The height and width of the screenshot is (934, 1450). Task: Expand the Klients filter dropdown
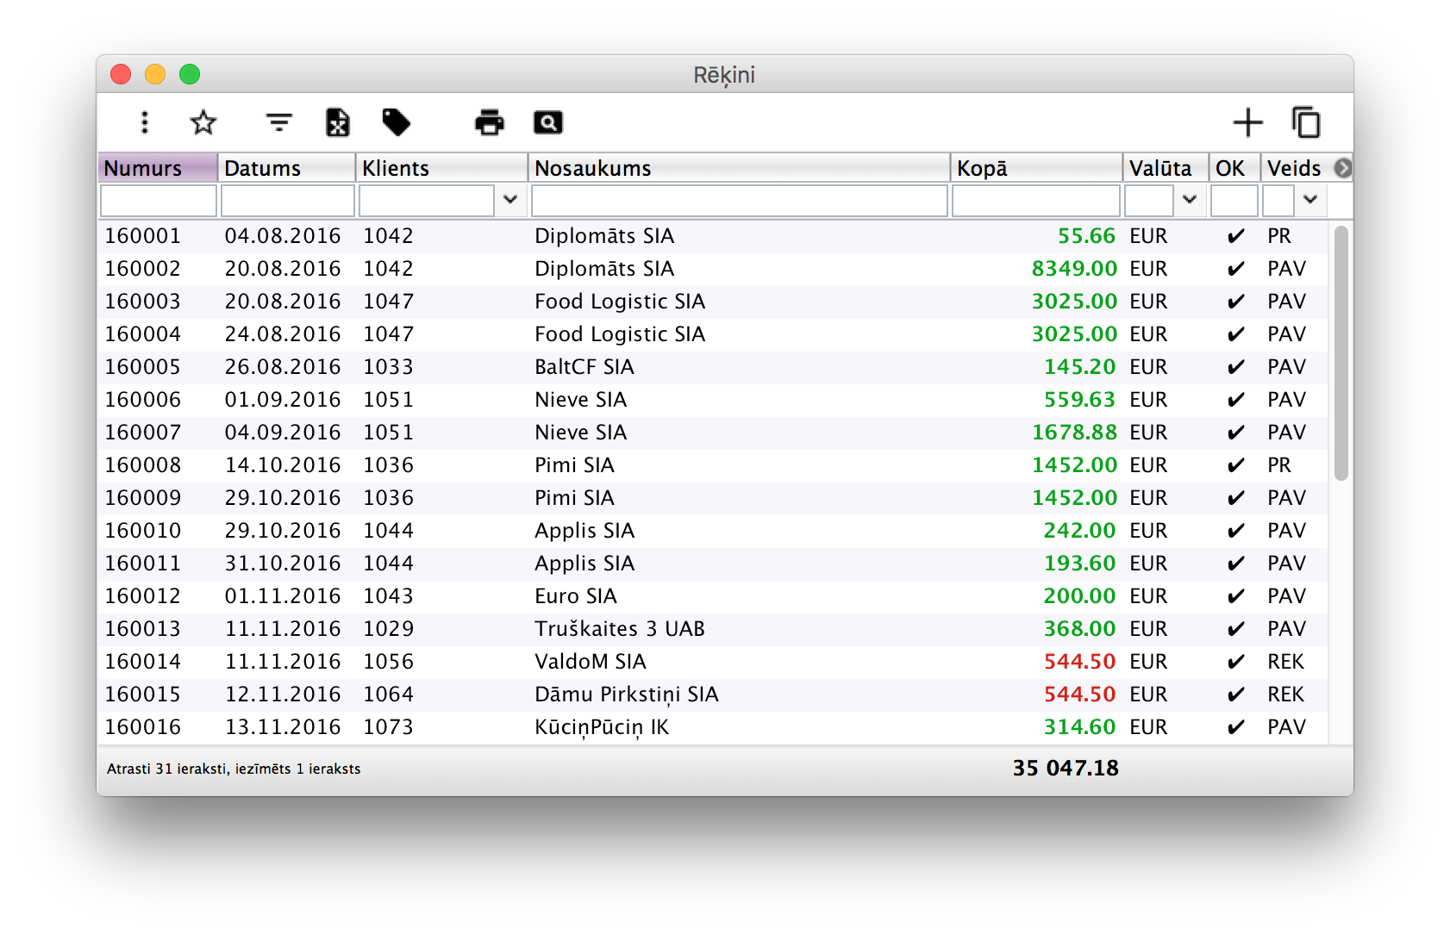pyautogui.click(x=510, y=200)
